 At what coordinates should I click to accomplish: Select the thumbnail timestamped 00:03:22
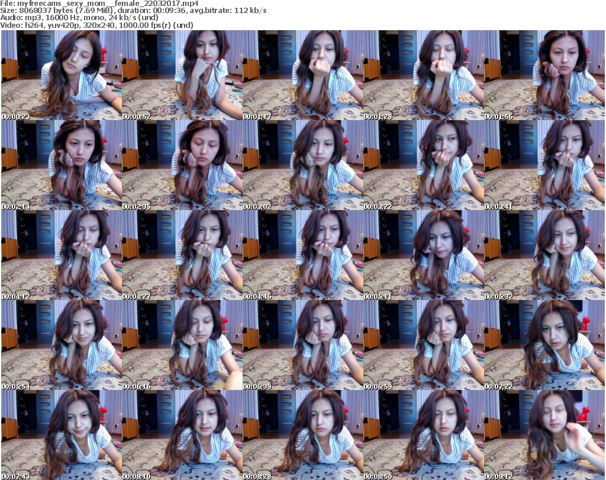coord(424,165)
